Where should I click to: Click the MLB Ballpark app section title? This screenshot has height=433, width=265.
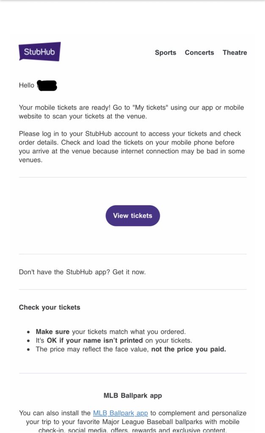[132, 395]
